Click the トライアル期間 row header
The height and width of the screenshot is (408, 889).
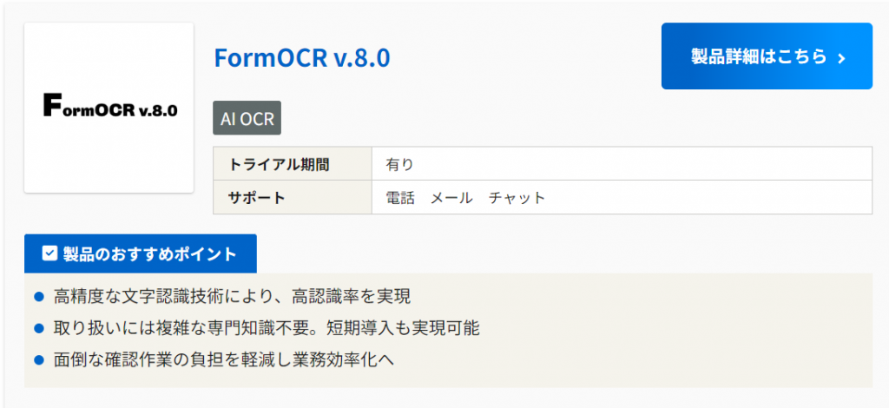[x=280, y=164]
